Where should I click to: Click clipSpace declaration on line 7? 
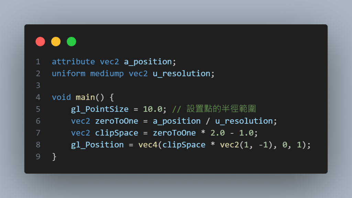click(117, 133)
